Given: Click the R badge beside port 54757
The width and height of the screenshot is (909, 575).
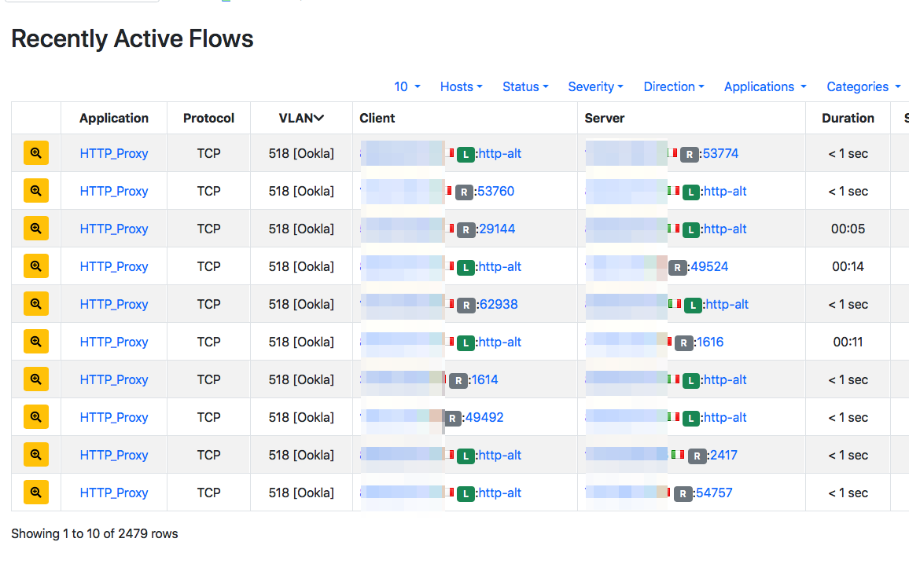Looking at the screenshot, I should [x=683, y=493].
